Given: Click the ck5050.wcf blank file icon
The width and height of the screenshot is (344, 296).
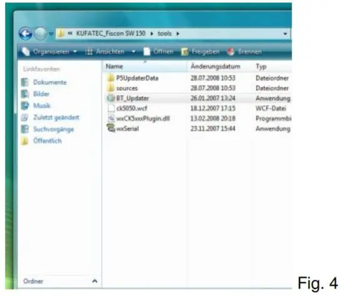Looking at the screenshot, I should pyautogui.click(x=111, y=108).
